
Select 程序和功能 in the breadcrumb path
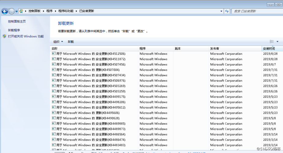pyautogui.click(x=66, y=11)
